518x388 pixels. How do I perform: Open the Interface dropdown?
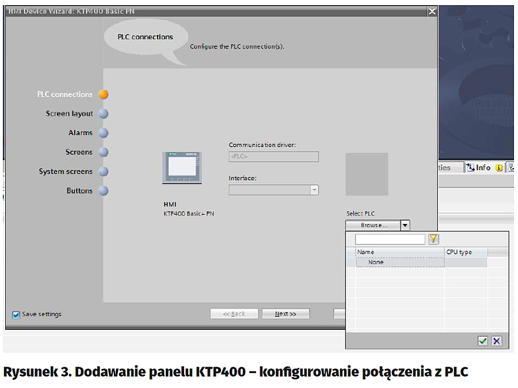(314, 190)
